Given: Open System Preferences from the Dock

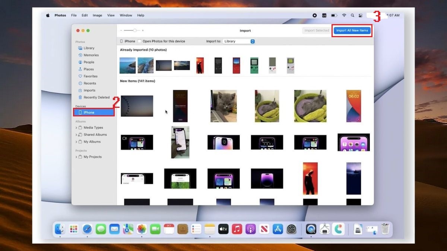Looking at the screenshot, I should pyautogui.click(x=292, y=229).
